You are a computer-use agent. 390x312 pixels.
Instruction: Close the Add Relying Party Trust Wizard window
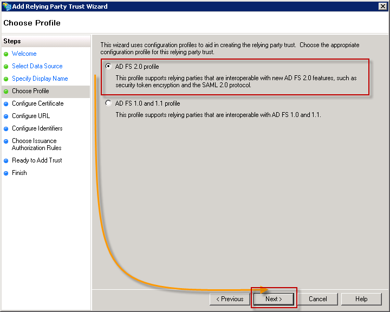pyautogui.click(x=383, y=6)
